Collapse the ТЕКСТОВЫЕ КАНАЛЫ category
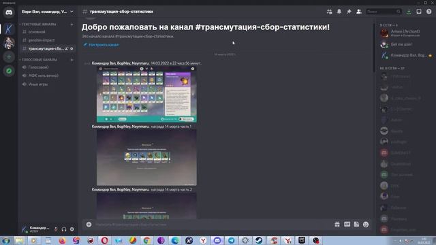 pyautogui.click(x=38, y=24)
